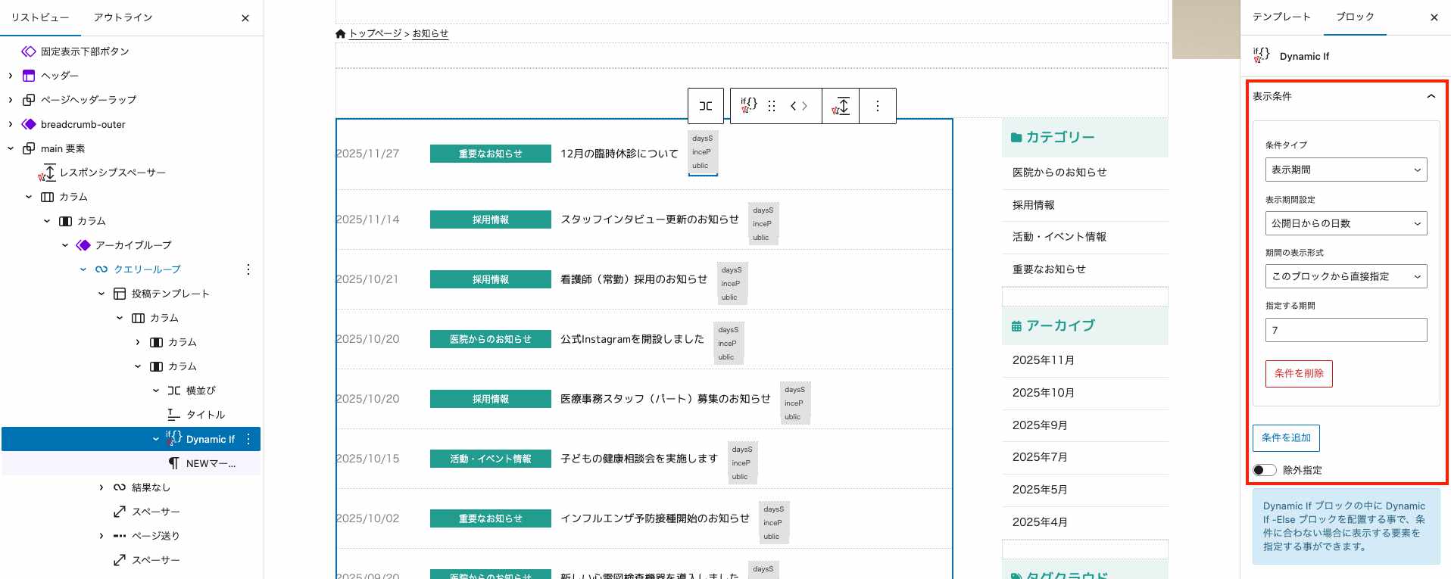The height and width of the screenshot is (579, 1451).
Task: Open the 表示期間設定 dropdown
Action: click(x=1346, y=223)
